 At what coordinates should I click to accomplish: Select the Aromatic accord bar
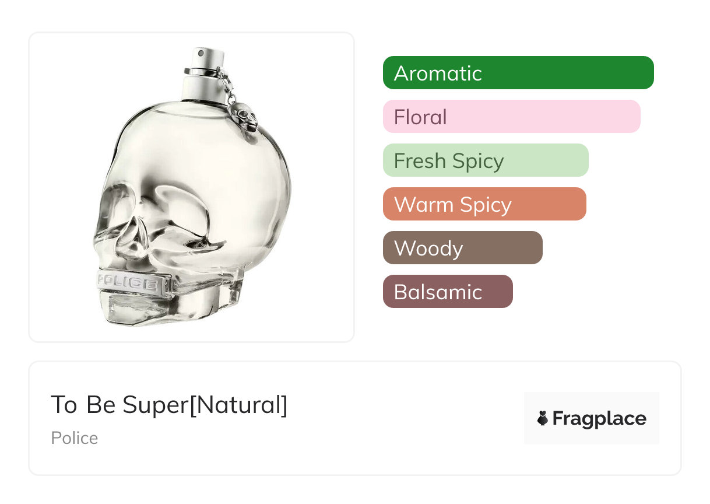click(518, 73)
